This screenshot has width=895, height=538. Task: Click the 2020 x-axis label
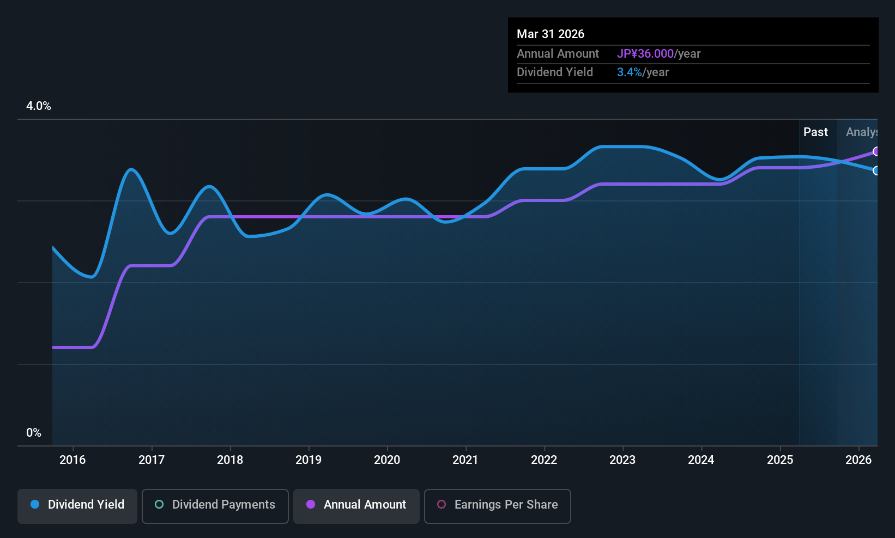click(x=387, y=460)
